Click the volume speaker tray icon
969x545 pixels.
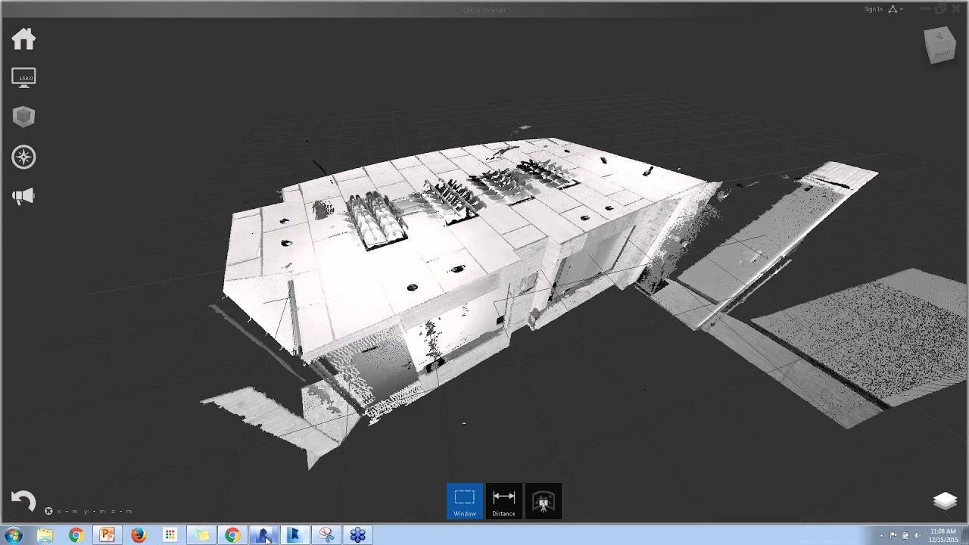pyautogui.click(x=918, y=536)
